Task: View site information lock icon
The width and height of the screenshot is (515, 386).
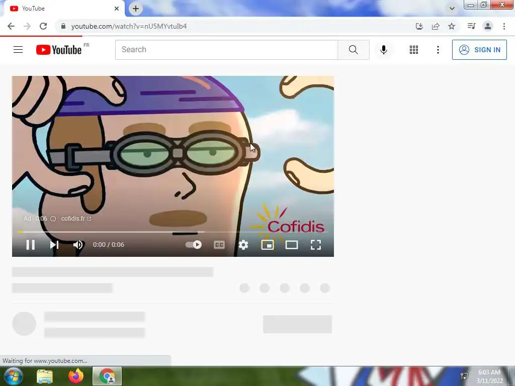Action: (63, 26)
